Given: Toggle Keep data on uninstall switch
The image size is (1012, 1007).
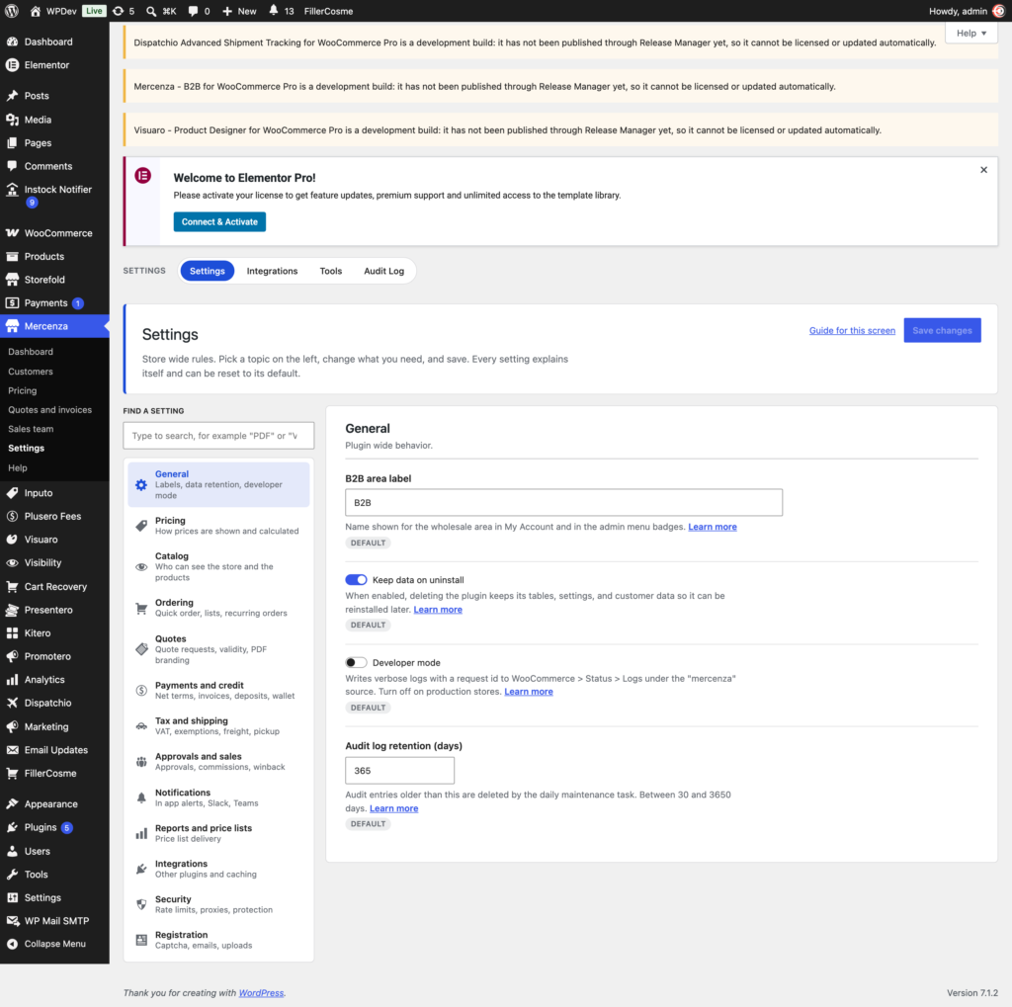Looking at the screenshot, I should (x=356, y=580).
